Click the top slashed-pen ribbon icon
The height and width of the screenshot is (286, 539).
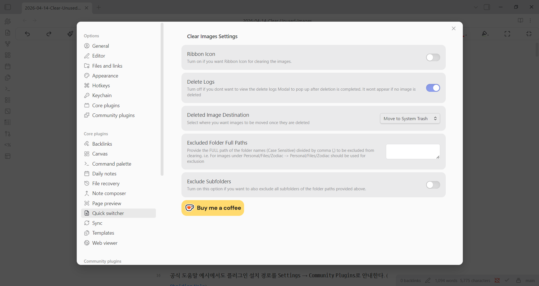(8, 21)
